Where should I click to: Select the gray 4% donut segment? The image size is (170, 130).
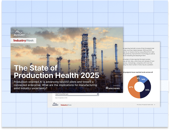[138, 78]
